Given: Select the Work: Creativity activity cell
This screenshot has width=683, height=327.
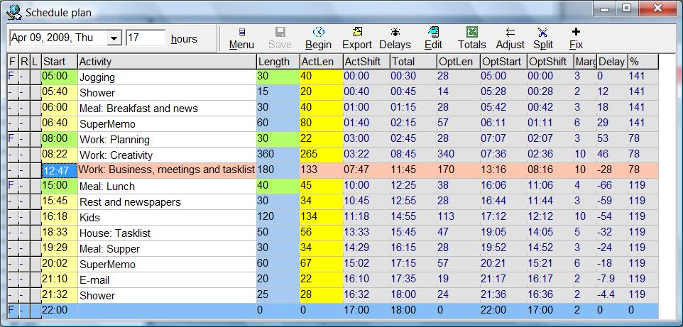Looking at the screenshot, I should coord(166,155).
